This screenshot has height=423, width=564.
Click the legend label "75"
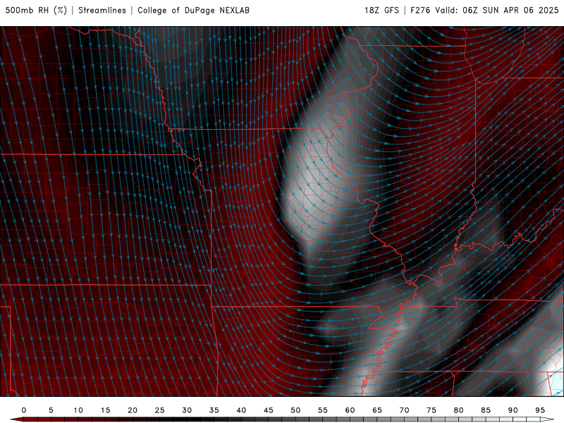pyautogui.click(x=431, y=410)
